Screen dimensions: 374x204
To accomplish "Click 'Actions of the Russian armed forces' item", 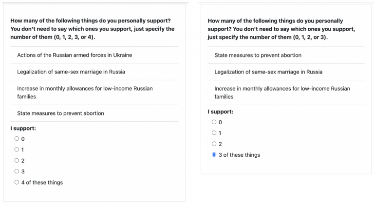I will (x=75, y=55).
